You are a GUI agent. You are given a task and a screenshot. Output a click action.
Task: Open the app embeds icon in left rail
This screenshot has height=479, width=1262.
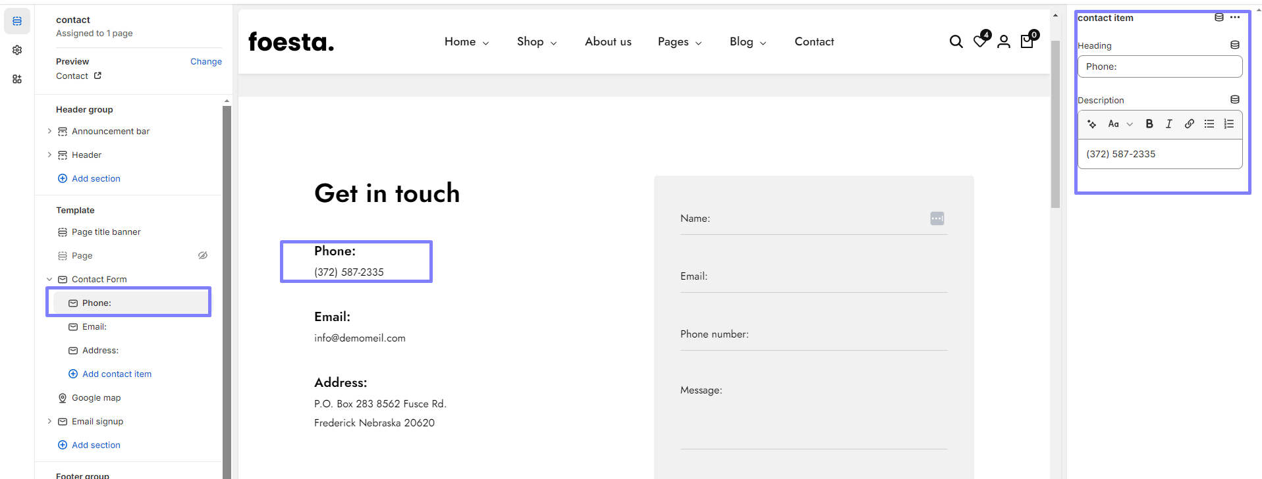point(17,79)
